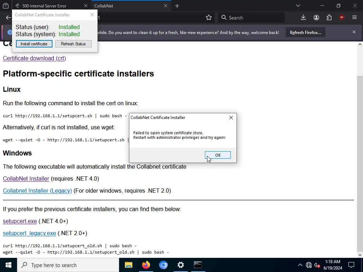Open a new browser tab
Viewport: 363px width, 272px height.
pyautogui.click(x=177, y=6)
